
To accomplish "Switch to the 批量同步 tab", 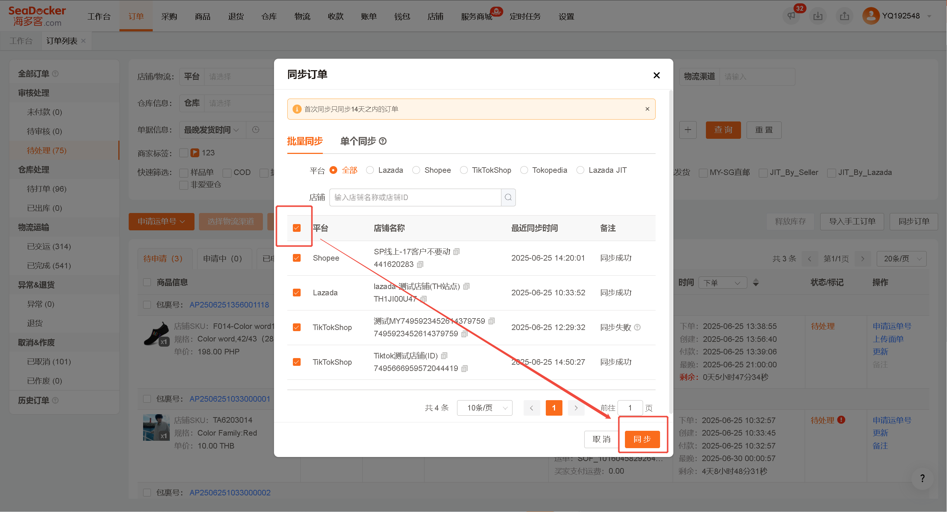I will (305, 141).
